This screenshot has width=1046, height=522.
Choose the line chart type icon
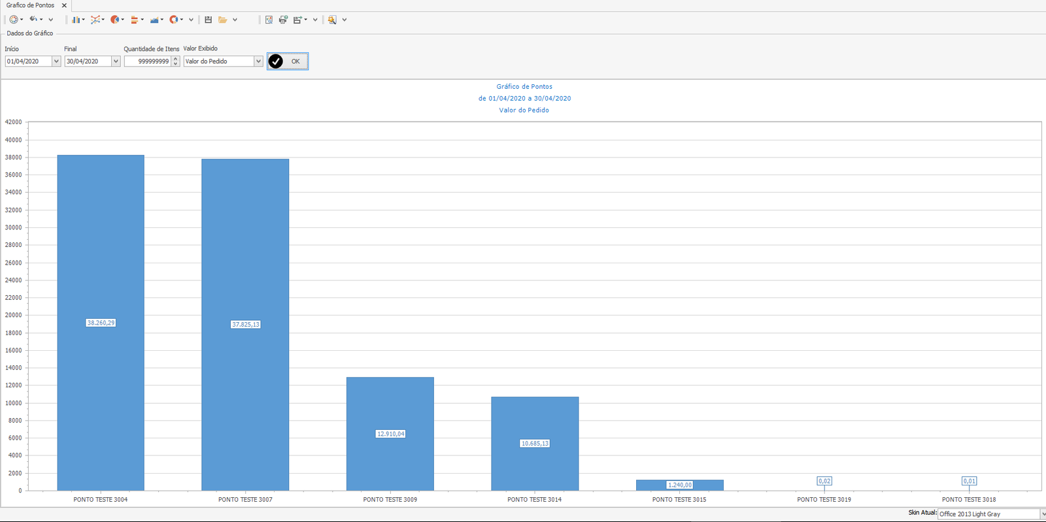click(x=95, y=20)
